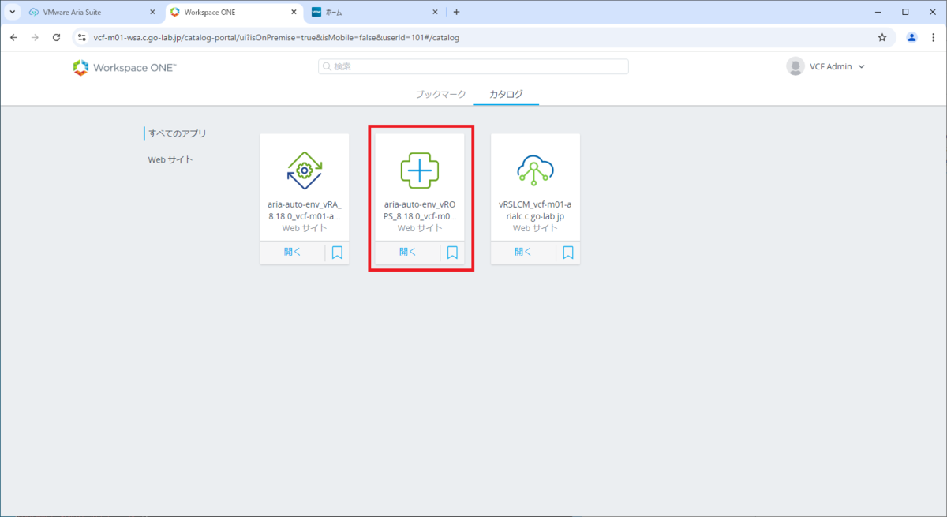Go back in browser history

pyautogui.click(x=13, y=37)
